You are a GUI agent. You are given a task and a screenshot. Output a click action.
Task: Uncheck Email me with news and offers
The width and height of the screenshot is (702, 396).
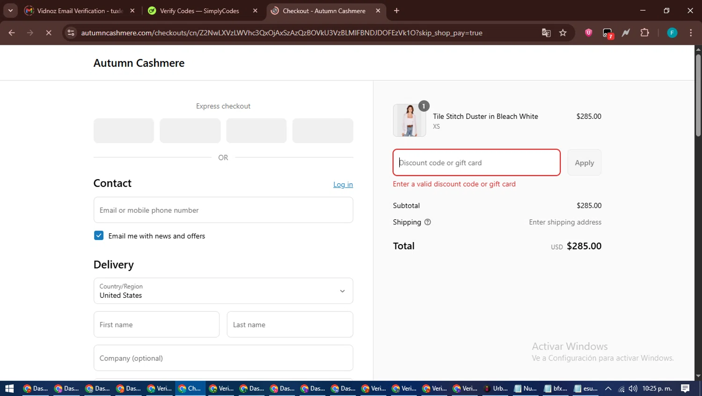coord(99,236)
